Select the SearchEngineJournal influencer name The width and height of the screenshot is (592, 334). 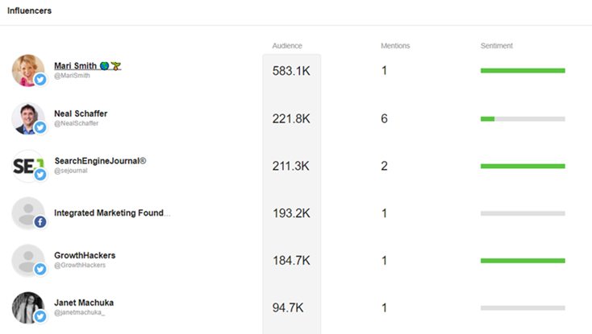[100, 161]
